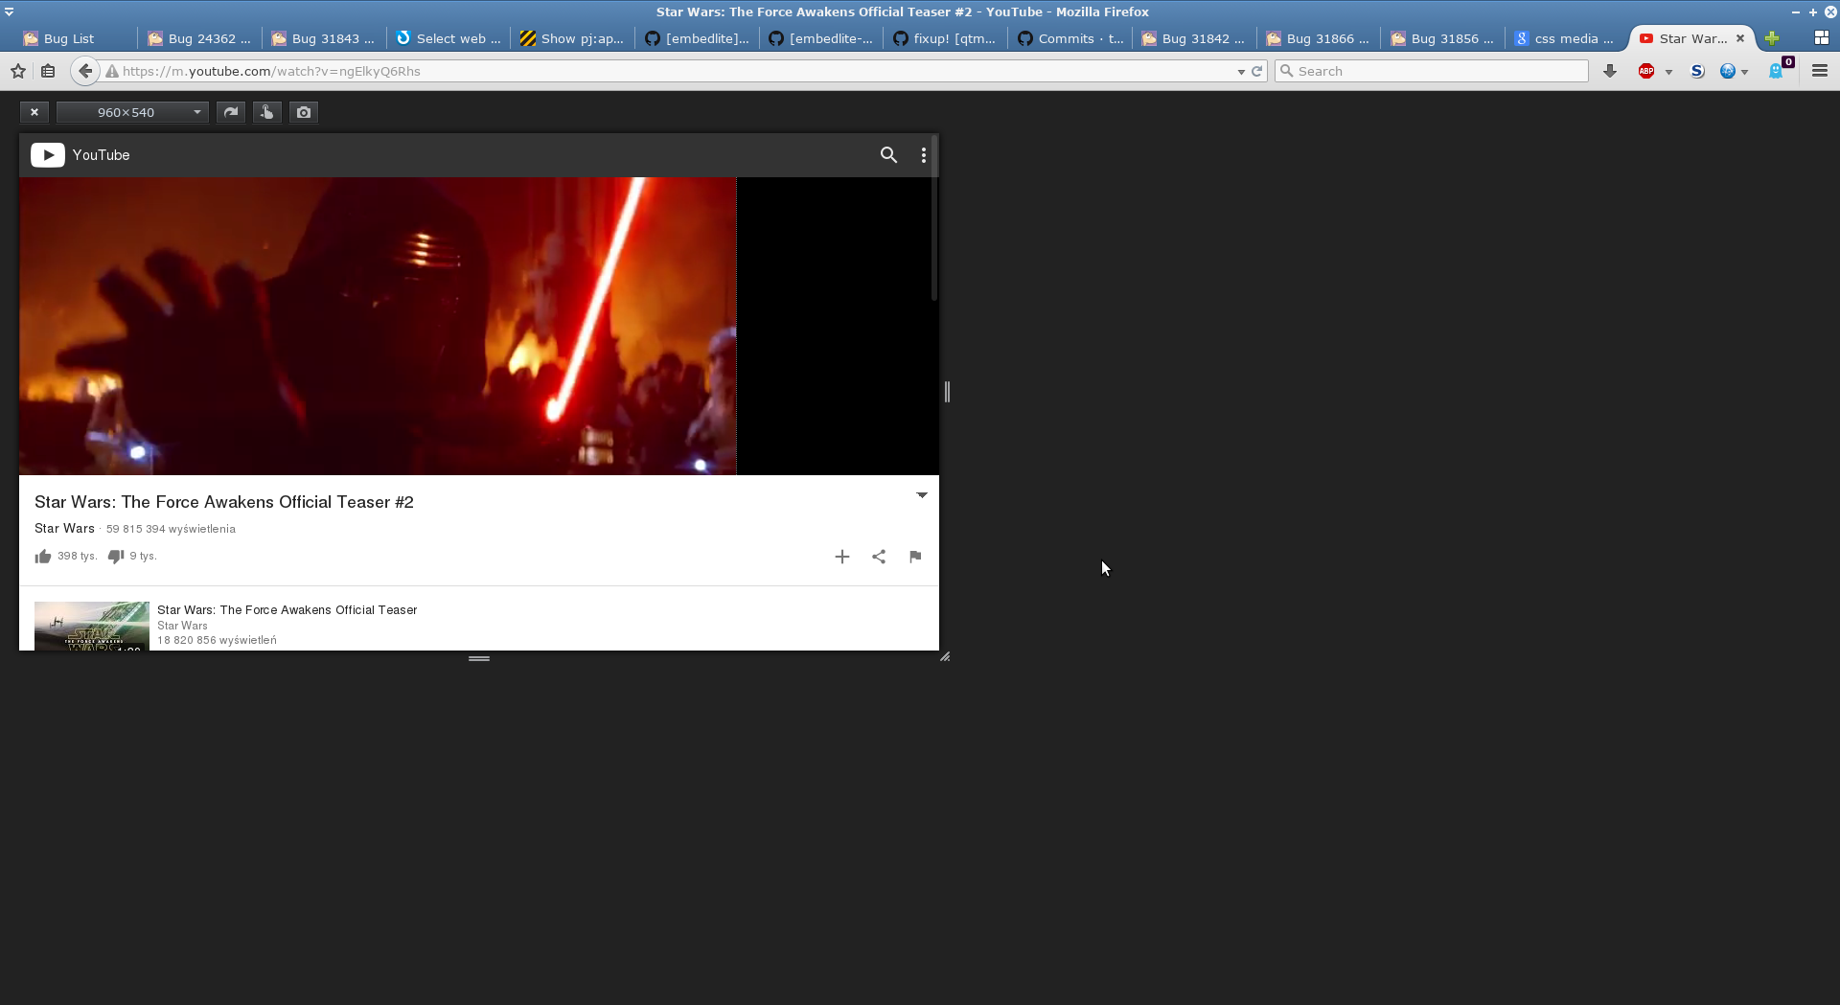Switch to the Show pj:ap tab
The width and height of the screenshot is (1840, 1005).
(571, 38)
